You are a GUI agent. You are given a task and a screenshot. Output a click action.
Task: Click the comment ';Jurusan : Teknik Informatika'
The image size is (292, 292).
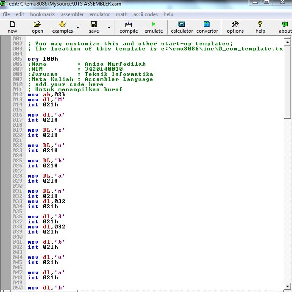point(90,74)
